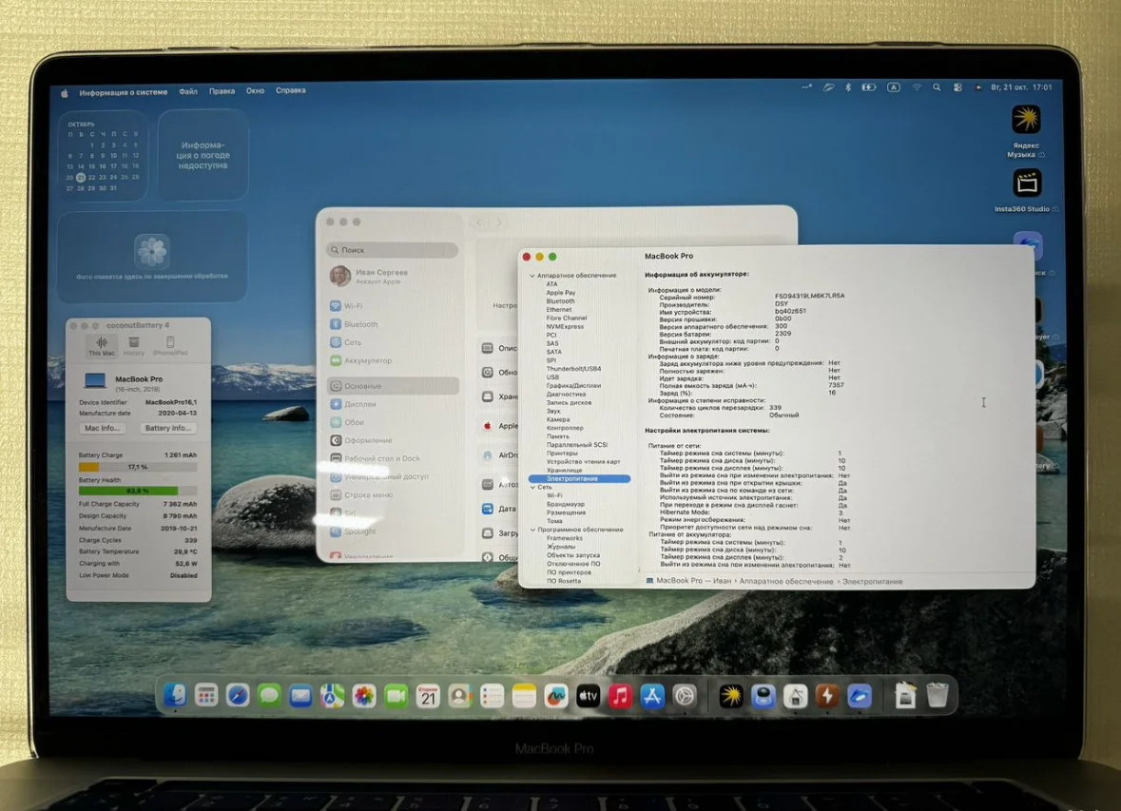
Task: Open Reminders from the Dock
Action: tap(492, 695)
